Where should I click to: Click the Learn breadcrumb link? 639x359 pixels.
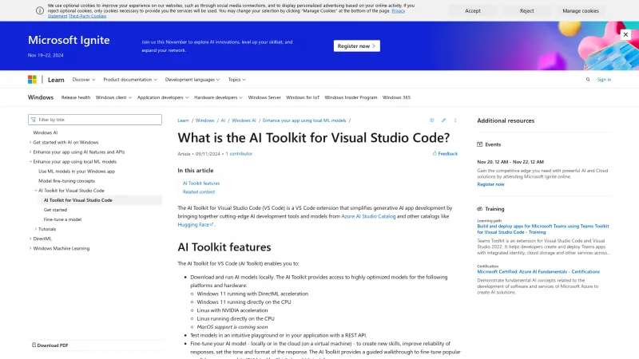coord(183,120)
